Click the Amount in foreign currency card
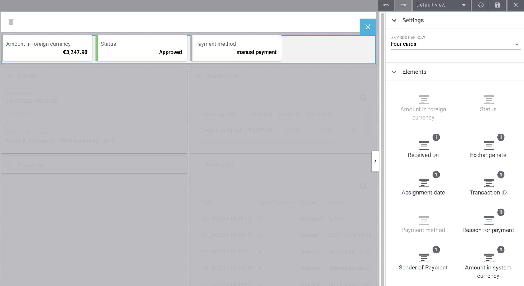Image resolution: width=524 pixels, height=286 pixels. 47,48
